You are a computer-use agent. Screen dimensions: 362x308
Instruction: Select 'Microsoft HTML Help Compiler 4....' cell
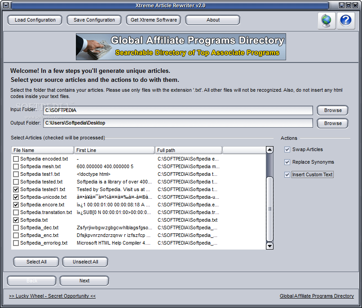click(x=114, y=243)
